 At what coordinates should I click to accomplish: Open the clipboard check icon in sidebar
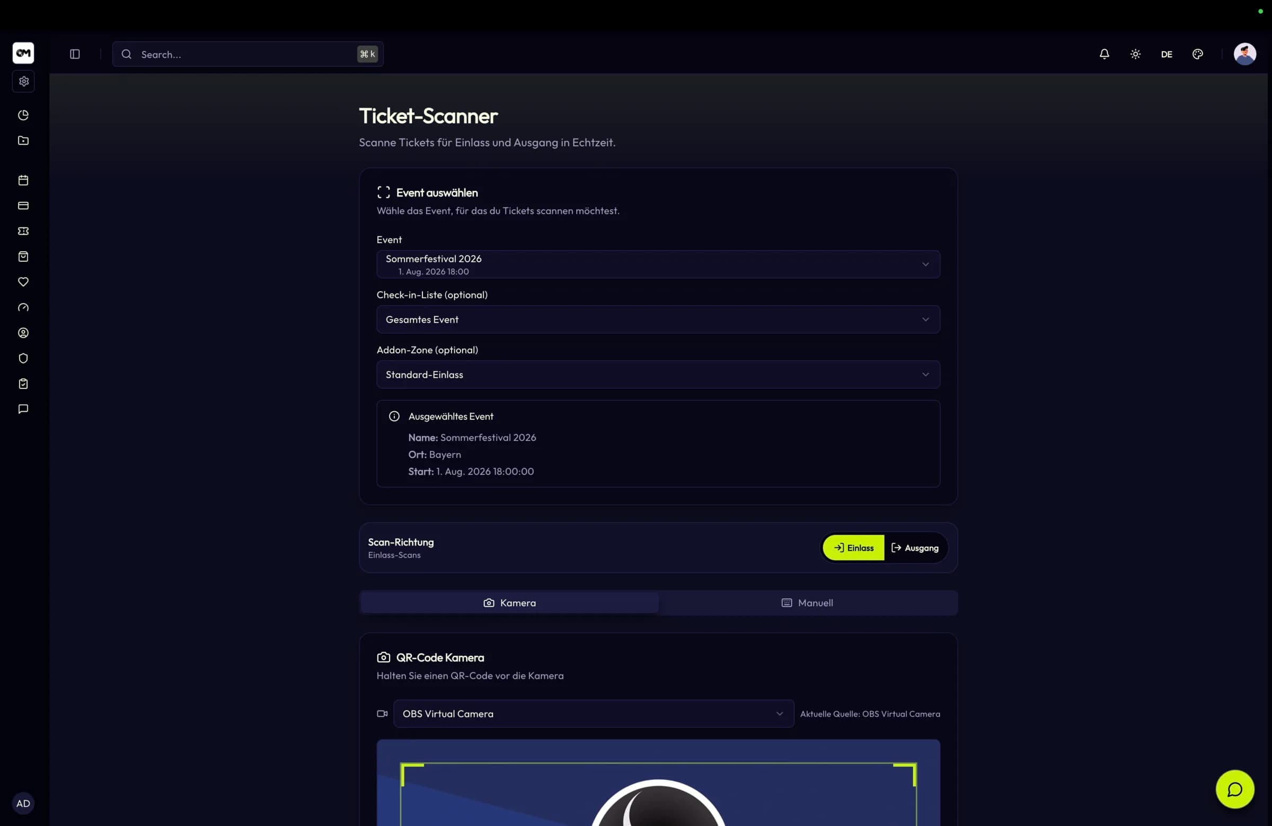[x=23, y=384]
